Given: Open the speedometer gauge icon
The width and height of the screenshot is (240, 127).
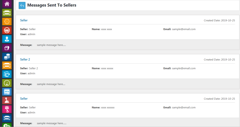Looking at the screenshot, I should [x=7, y=83].
